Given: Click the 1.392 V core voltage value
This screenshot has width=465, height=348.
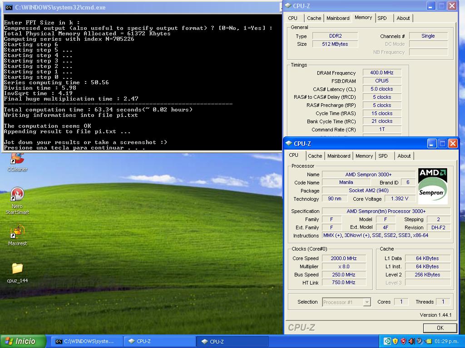Looking at the screenshot, I should [400, 199].
